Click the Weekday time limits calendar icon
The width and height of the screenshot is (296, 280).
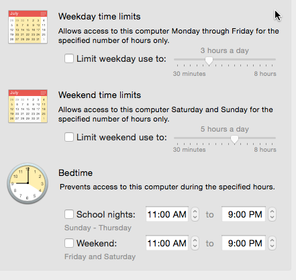coord(28,27)
